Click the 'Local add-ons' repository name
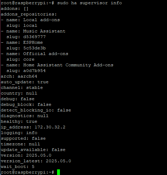Viewport: 167px width, 175px height. pos(42,20)
